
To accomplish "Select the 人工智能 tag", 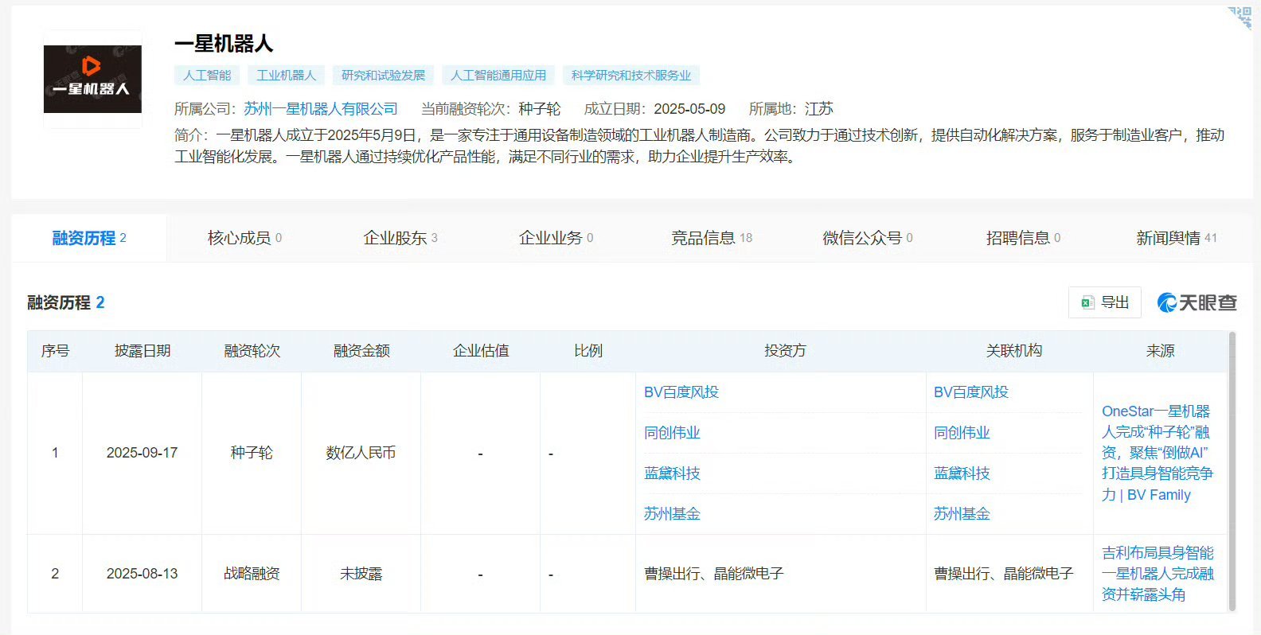I will (207, 76).
